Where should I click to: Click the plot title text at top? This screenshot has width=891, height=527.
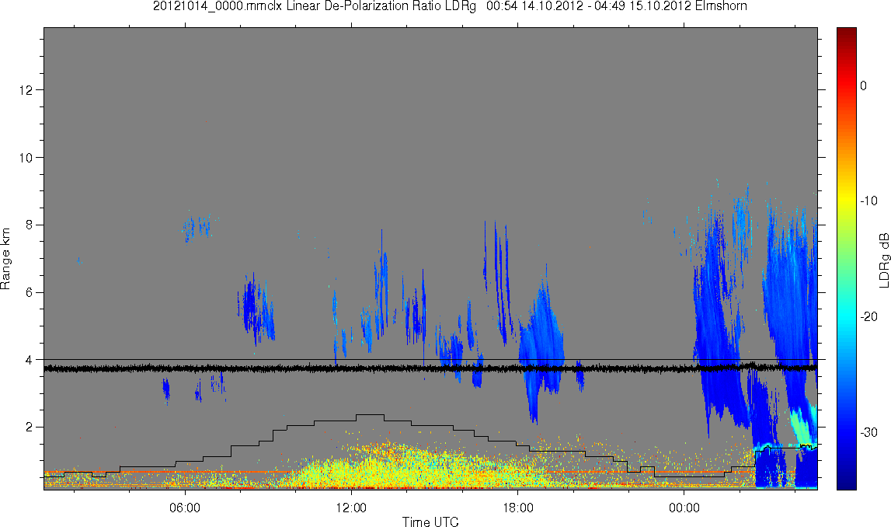point(450,6)
